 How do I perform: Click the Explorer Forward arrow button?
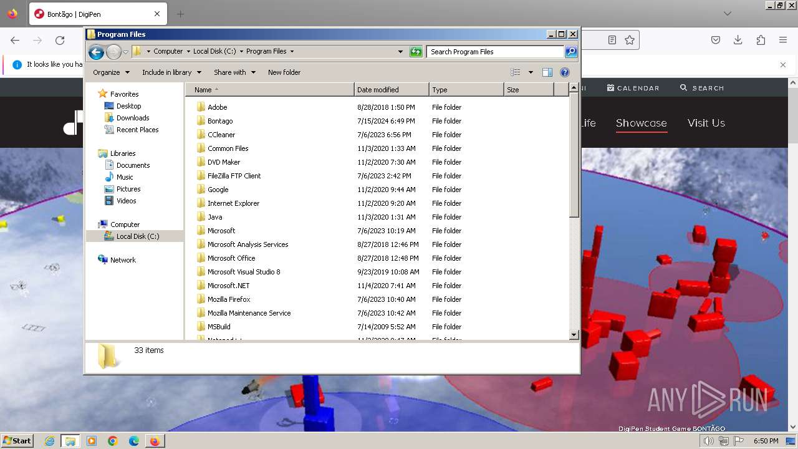tap(113, 52)
